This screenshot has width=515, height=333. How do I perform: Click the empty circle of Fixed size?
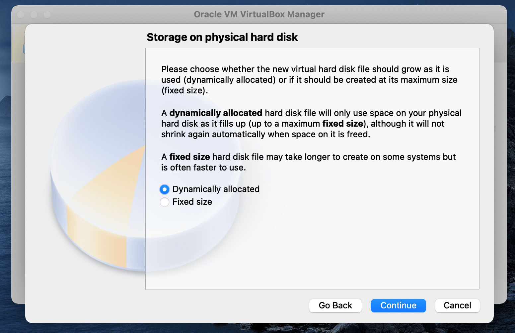click(165, 202)
